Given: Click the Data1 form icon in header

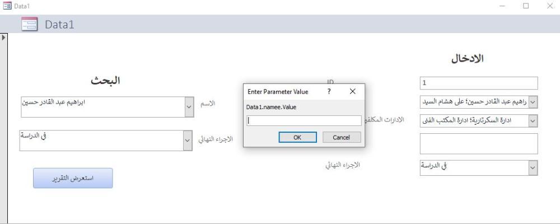Looking at the screenshot, I should [29, 24].
